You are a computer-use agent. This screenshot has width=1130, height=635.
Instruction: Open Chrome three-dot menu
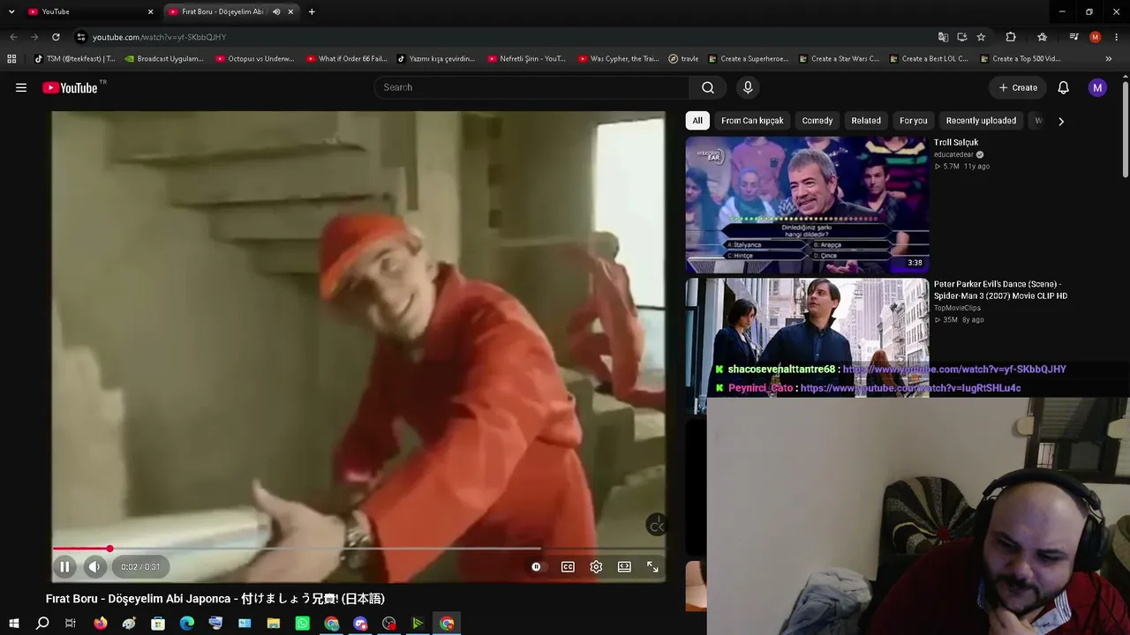pyautogui.click(x=1117, y=37)
